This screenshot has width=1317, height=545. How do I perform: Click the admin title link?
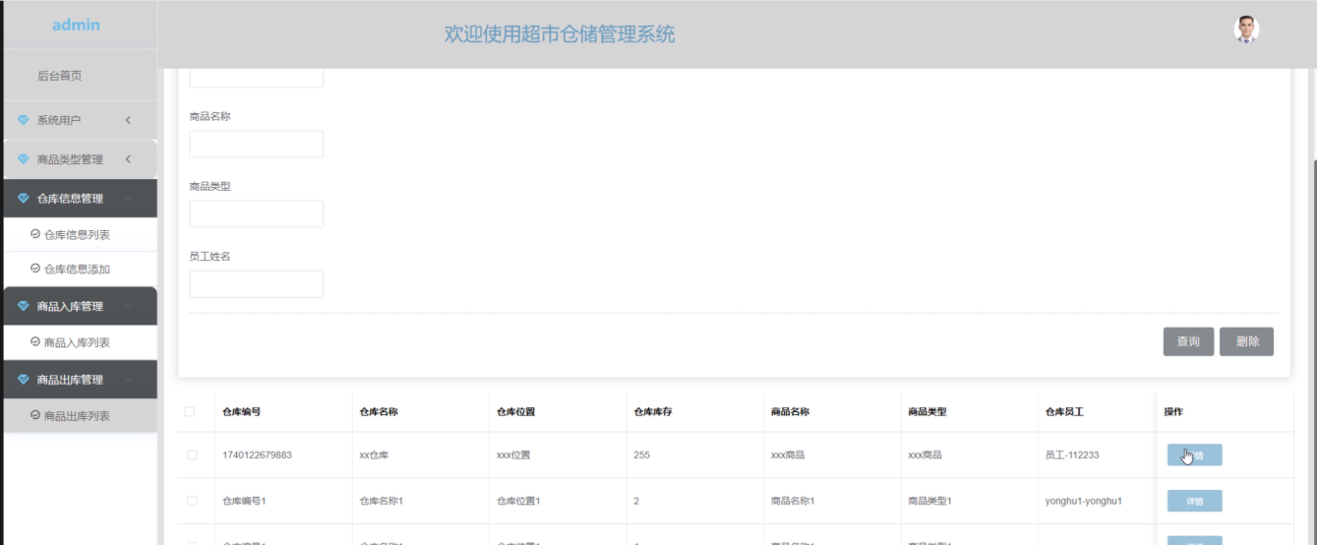click(x=76, y=25)
